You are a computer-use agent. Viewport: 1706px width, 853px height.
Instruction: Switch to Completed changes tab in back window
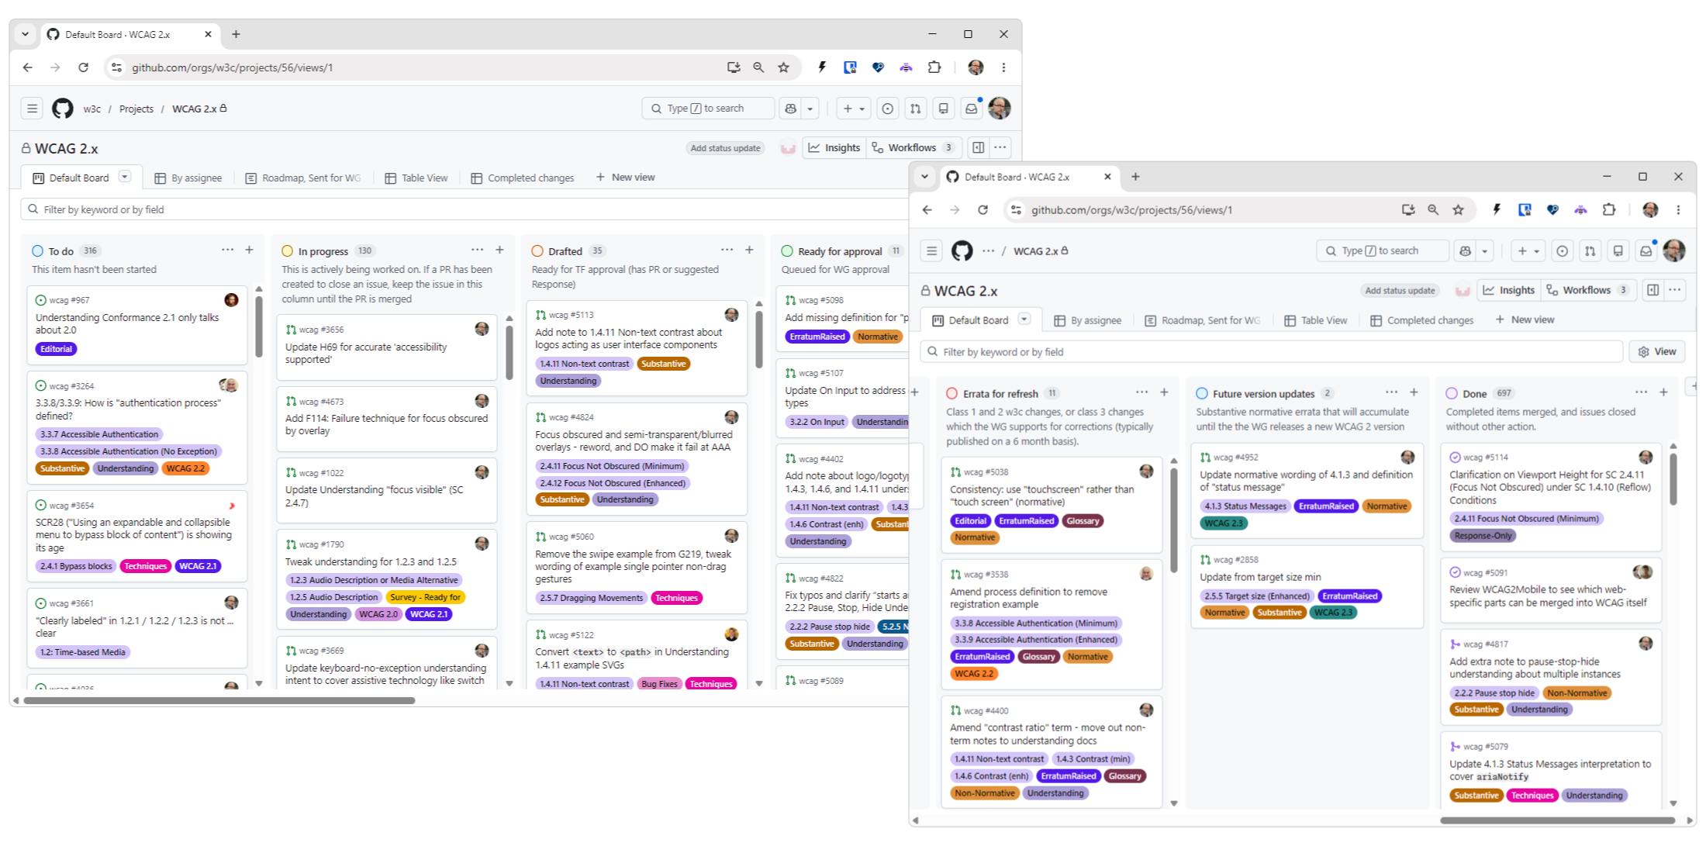[x=523, y=178]
